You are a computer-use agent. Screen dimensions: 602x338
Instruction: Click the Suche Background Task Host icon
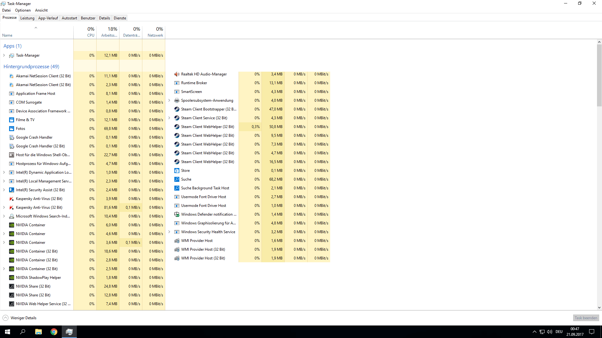pyautogui.click(x=177, y=188)
